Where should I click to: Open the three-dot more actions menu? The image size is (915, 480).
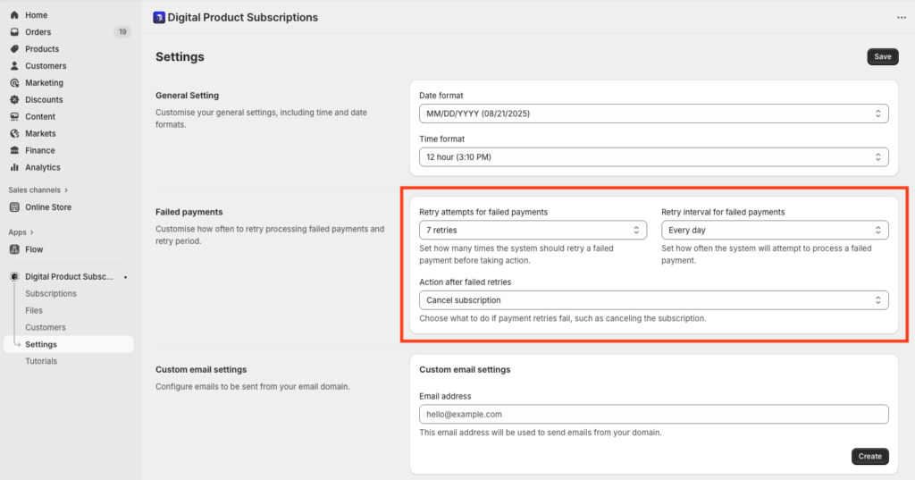tap(902, 18)
